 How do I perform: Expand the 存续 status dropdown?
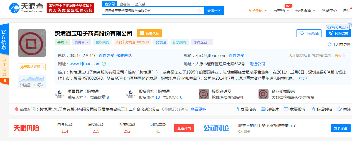[x=62, y=42]
